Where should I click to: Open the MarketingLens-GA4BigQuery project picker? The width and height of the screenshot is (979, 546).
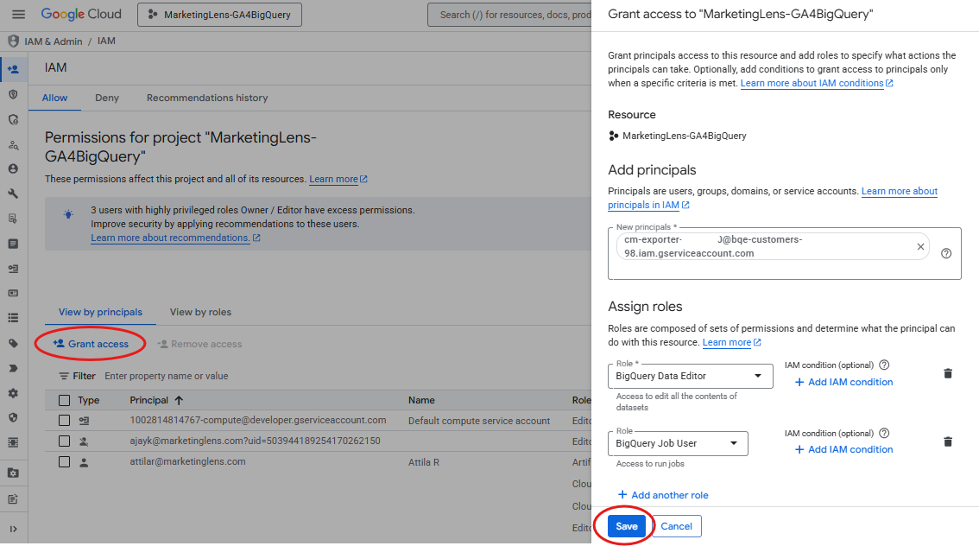tap(218, 14)
